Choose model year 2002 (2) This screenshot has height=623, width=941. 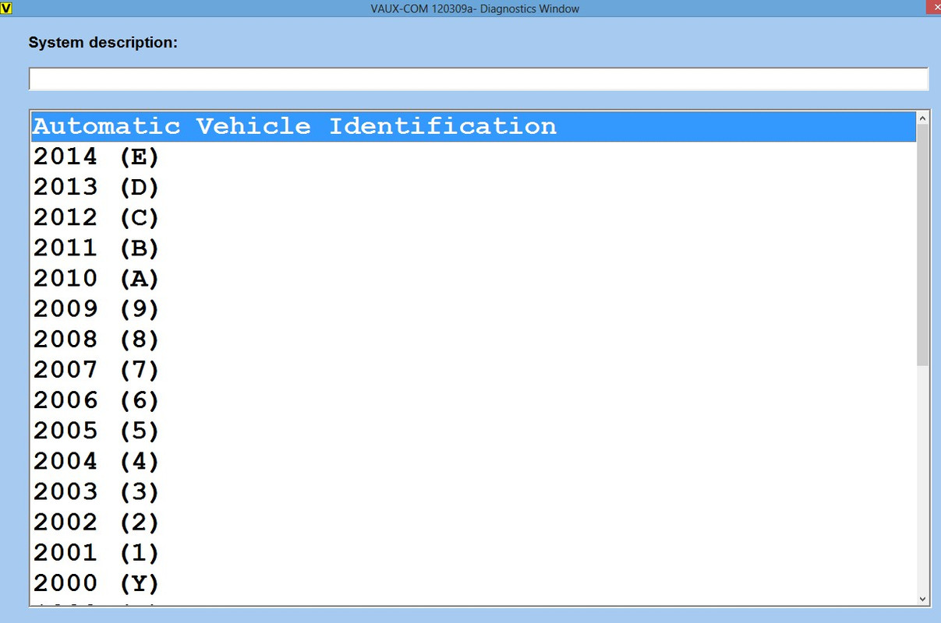pyautogui.click(x=474, y=521)
